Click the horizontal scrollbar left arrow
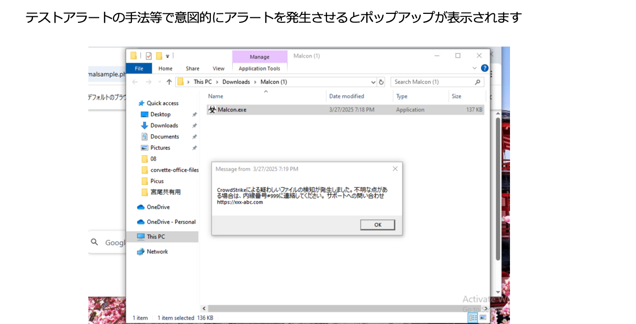The image size is (636, 324). 203,309
